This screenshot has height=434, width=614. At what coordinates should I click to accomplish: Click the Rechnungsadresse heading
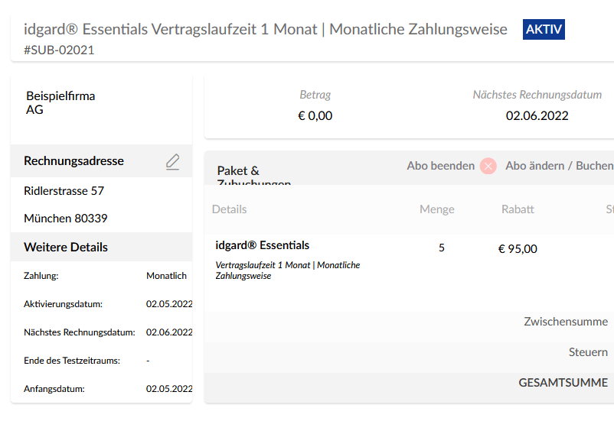pos(73,161)
